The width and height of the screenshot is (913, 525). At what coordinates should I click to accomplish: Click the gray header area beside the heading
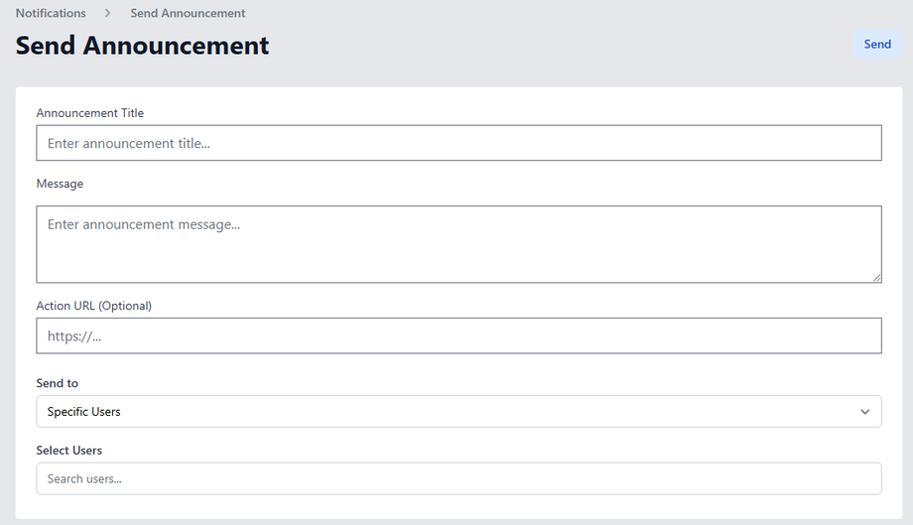pyautogui.click(x=556, y=46)
